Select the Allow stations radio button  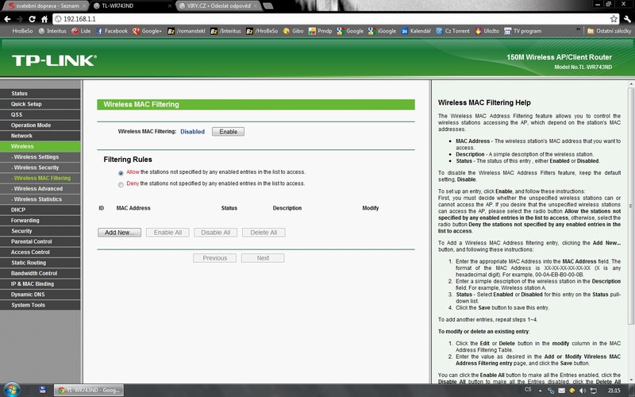(121, 172)
